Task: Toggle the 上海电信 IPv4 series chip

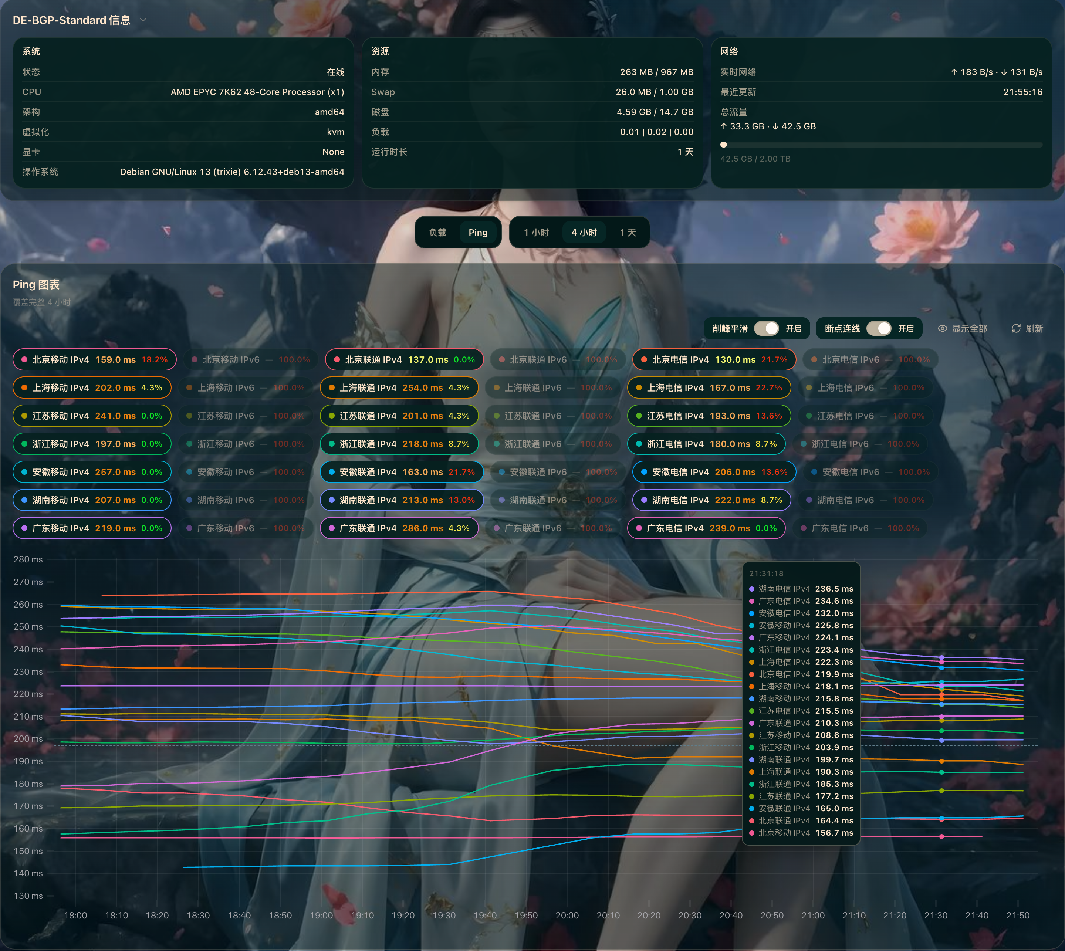Action: point(709,388)
